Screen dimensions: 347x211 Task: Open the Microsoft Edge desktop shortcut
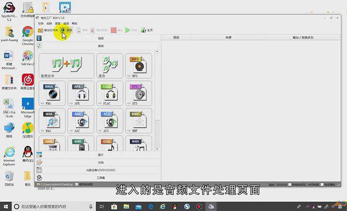(28, 108)
